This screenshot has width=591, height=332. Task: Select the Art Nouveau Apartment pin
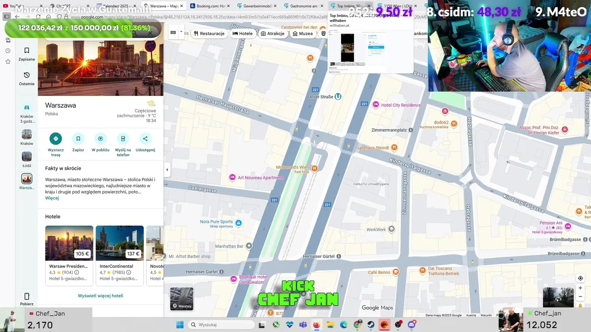[x=233, y=178]
